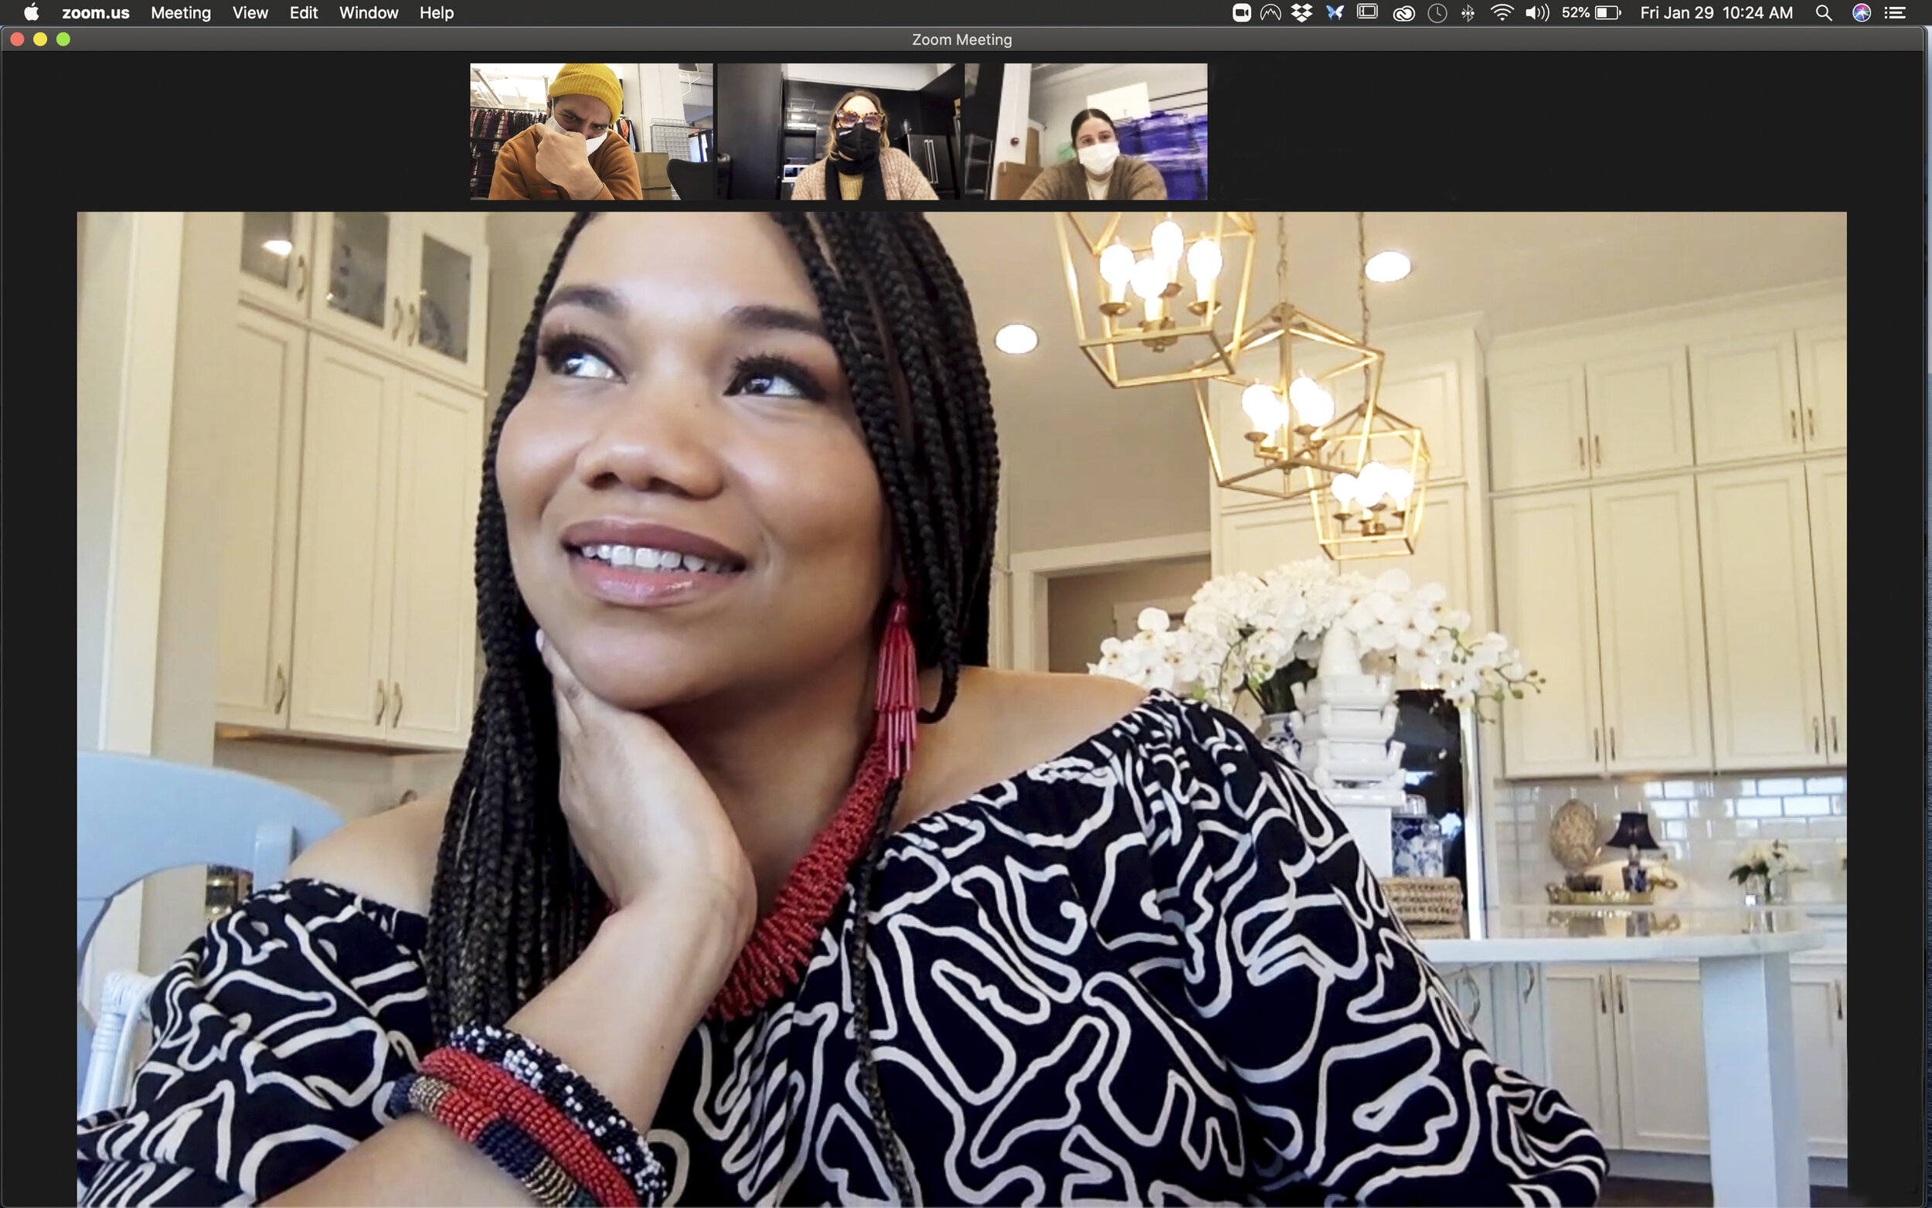Select the thumbnail of person in black mask

pos(838,131)
